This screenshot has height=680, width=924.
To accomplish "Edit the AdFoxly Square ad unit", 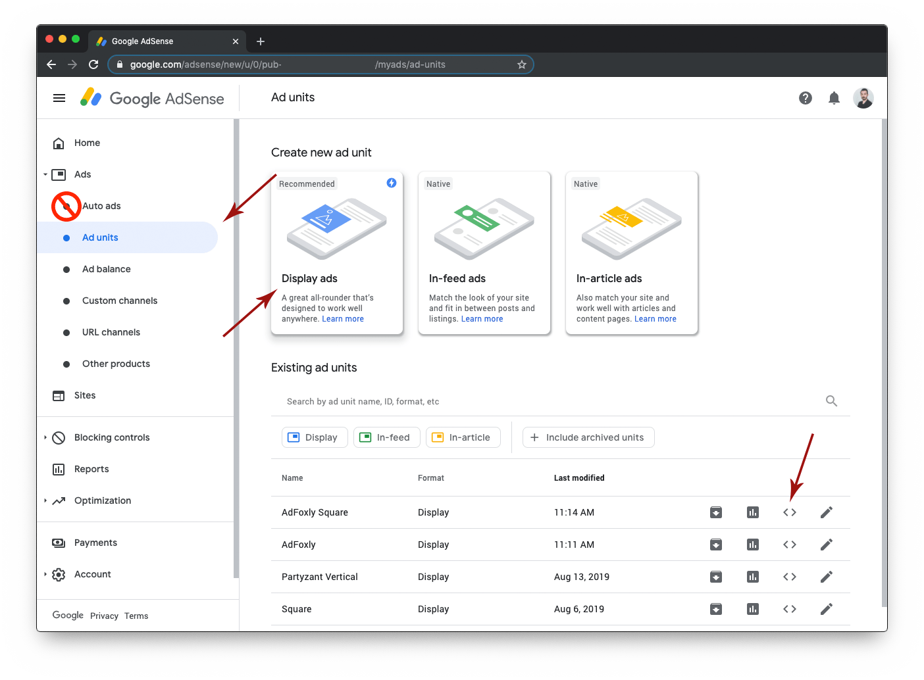I will (x=827, y=512).
